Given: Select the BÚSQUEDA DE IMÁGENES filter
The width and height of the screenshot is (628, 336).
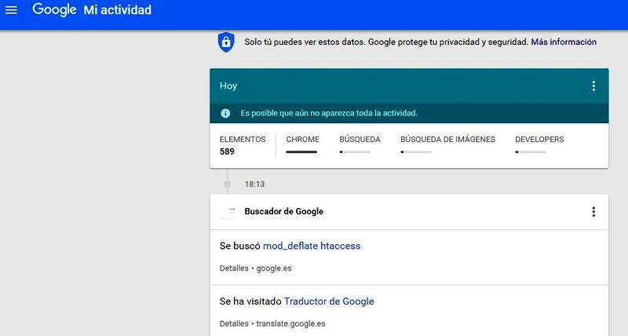Looking at the screenshot, I should [x=447, y=140].
